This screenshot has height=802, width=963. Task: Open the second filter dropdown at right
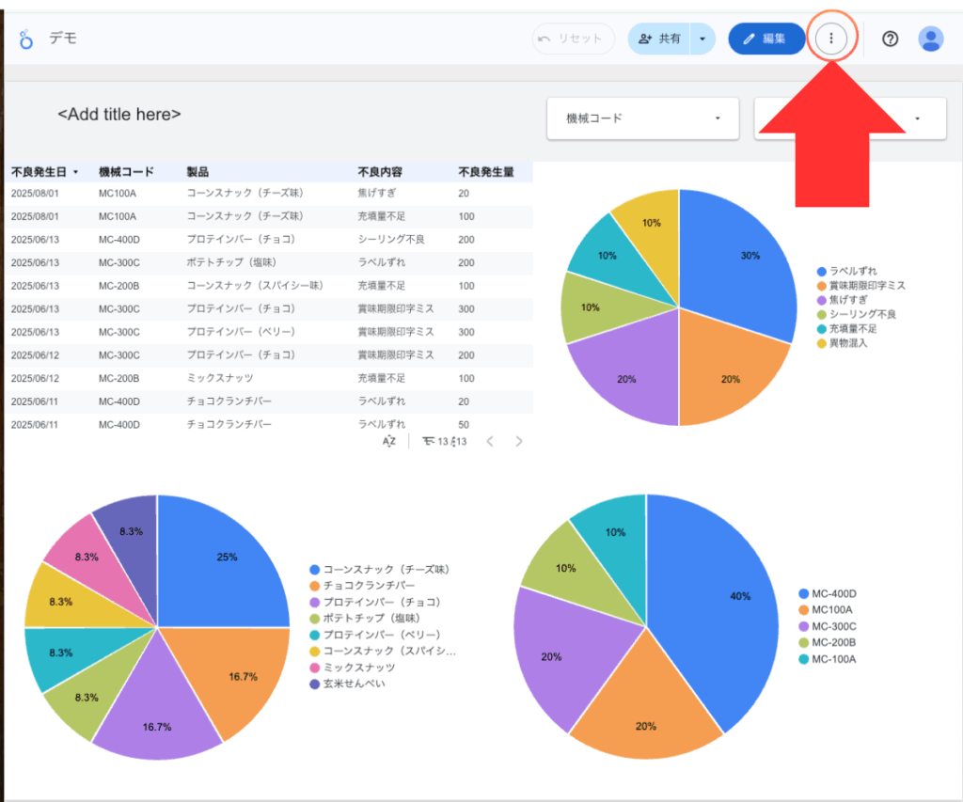click(916, 118)
